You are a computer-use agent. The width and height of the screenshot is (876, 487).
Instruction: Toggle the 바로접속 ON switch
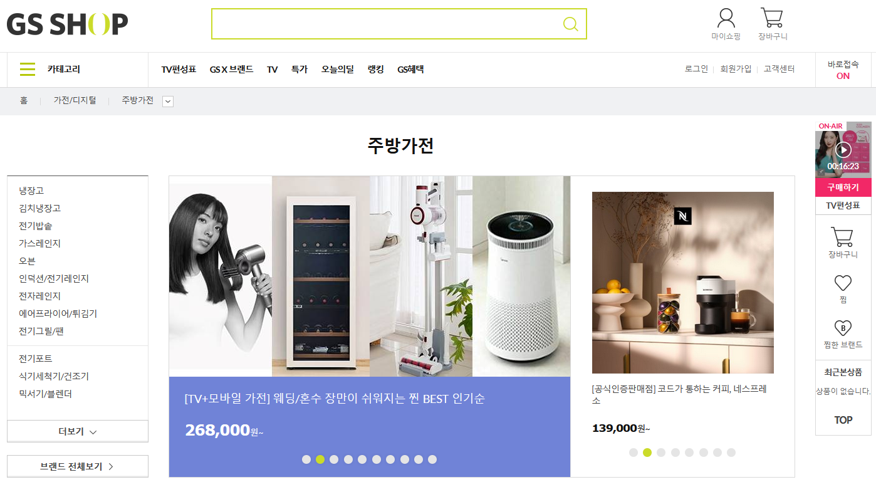tap(843, 76)
